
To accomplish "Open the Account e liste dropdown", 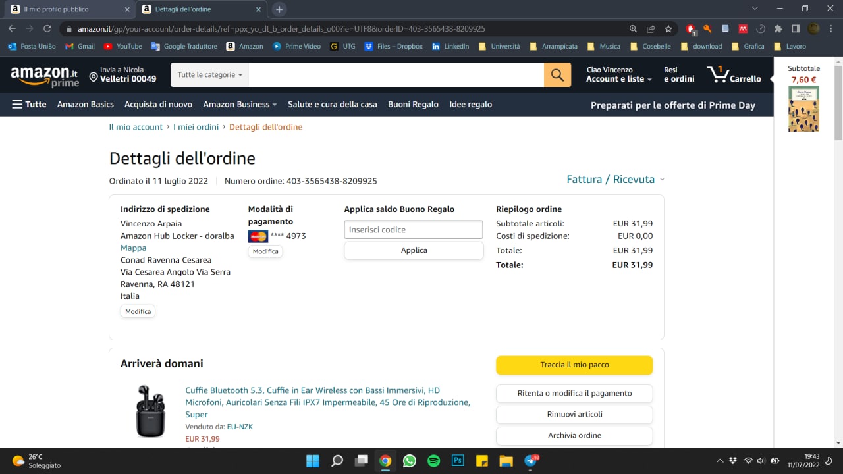I will click(x=618, y=79).
